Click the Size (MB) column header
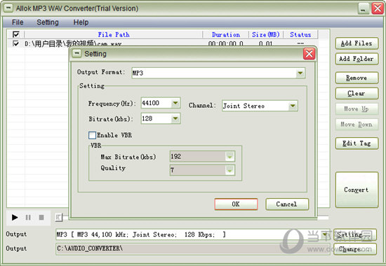 pyautogui.click(x=266, y=34)
